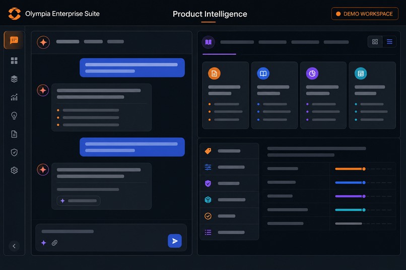
Task: Open the teal table card
Action: pyautogui.click(x=372, y=95)
